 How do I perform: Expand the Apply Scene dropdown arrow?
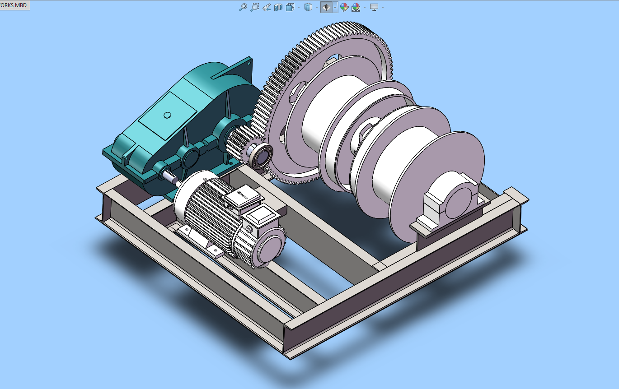point(365,7)
